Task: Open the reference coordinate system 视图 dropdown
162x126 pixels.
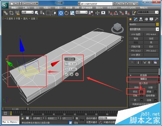Action: pyautogui.click(x=81, y=12)
